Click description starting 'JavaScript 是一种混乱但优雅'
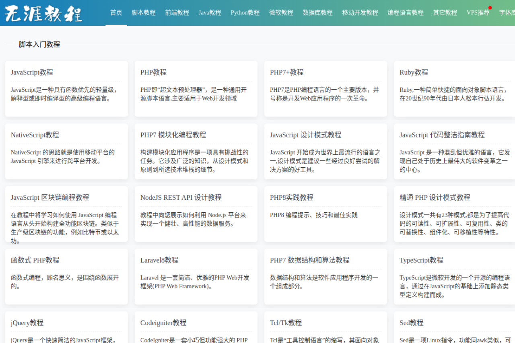This screenshot has height=343, width=515. click(x=455, y=161)
